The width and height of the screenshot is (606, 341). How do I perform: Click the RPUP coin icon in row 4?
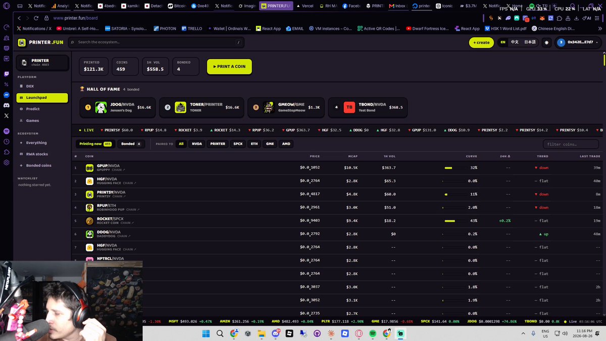click(89, 207)
